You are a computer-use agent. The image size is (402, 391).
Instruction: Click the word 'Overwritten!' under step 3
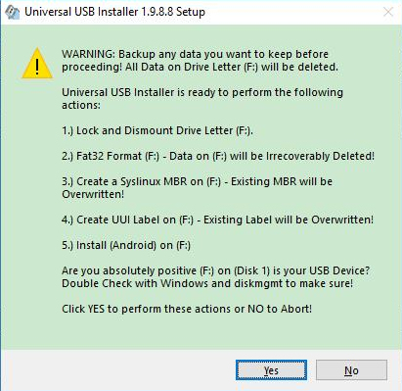click(93, 194)
